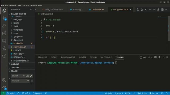Click Go Live in status bar
The height and width of the screenshot is (95, 170).
(154, 93)
